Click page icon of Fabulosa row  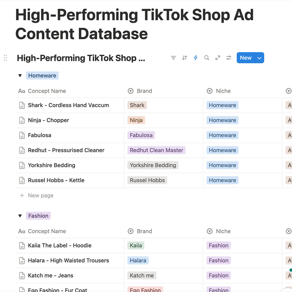[x=22, y=135]
